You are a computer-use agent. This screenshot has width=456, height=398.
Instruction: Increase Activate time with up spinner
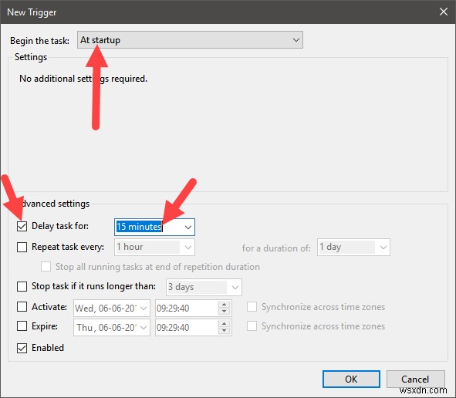coord(224,305)
